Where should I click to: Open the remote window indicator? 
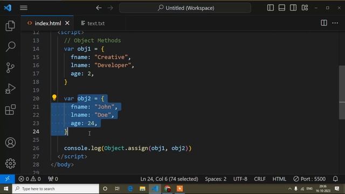[x=7, y=179]
